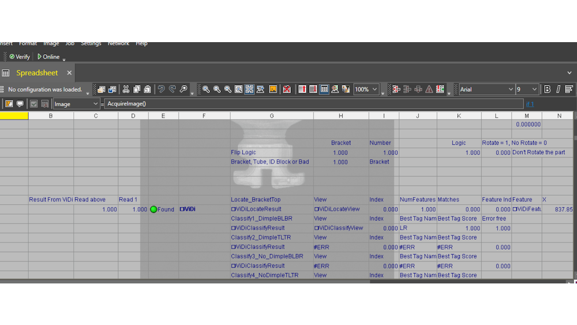Click the red down-arrow grid icon

pos(313,89)
